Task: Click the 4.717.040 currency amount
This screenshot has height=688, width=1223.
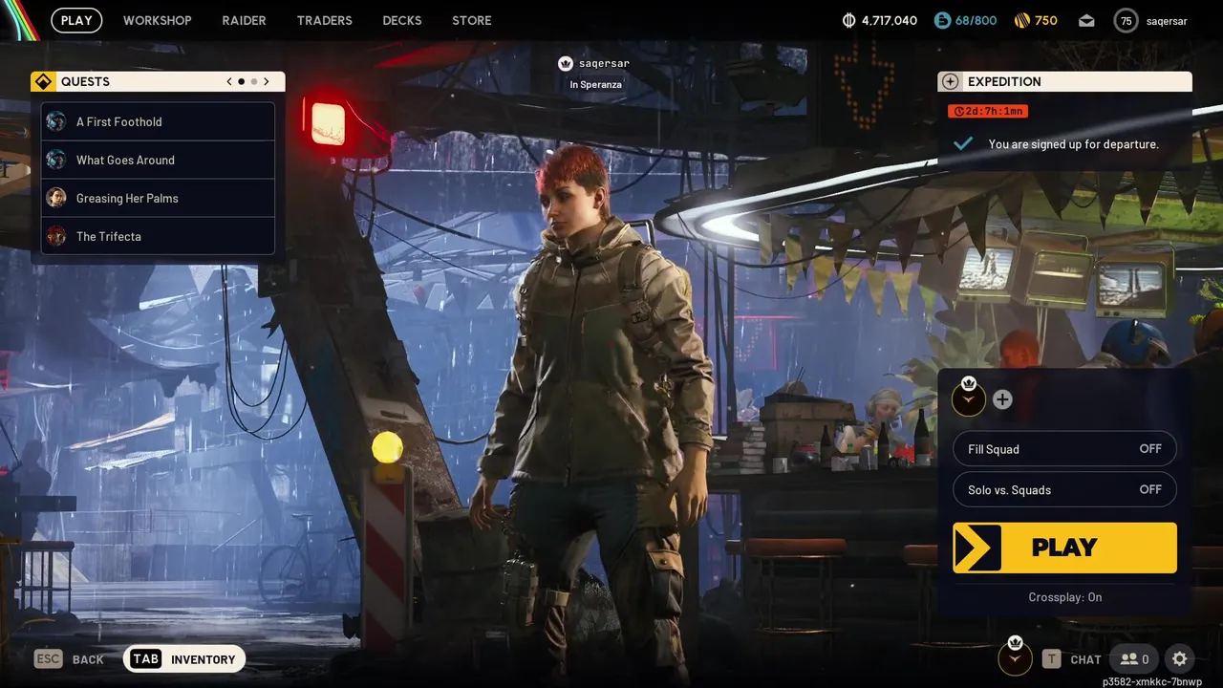Action: pos(890,20)
